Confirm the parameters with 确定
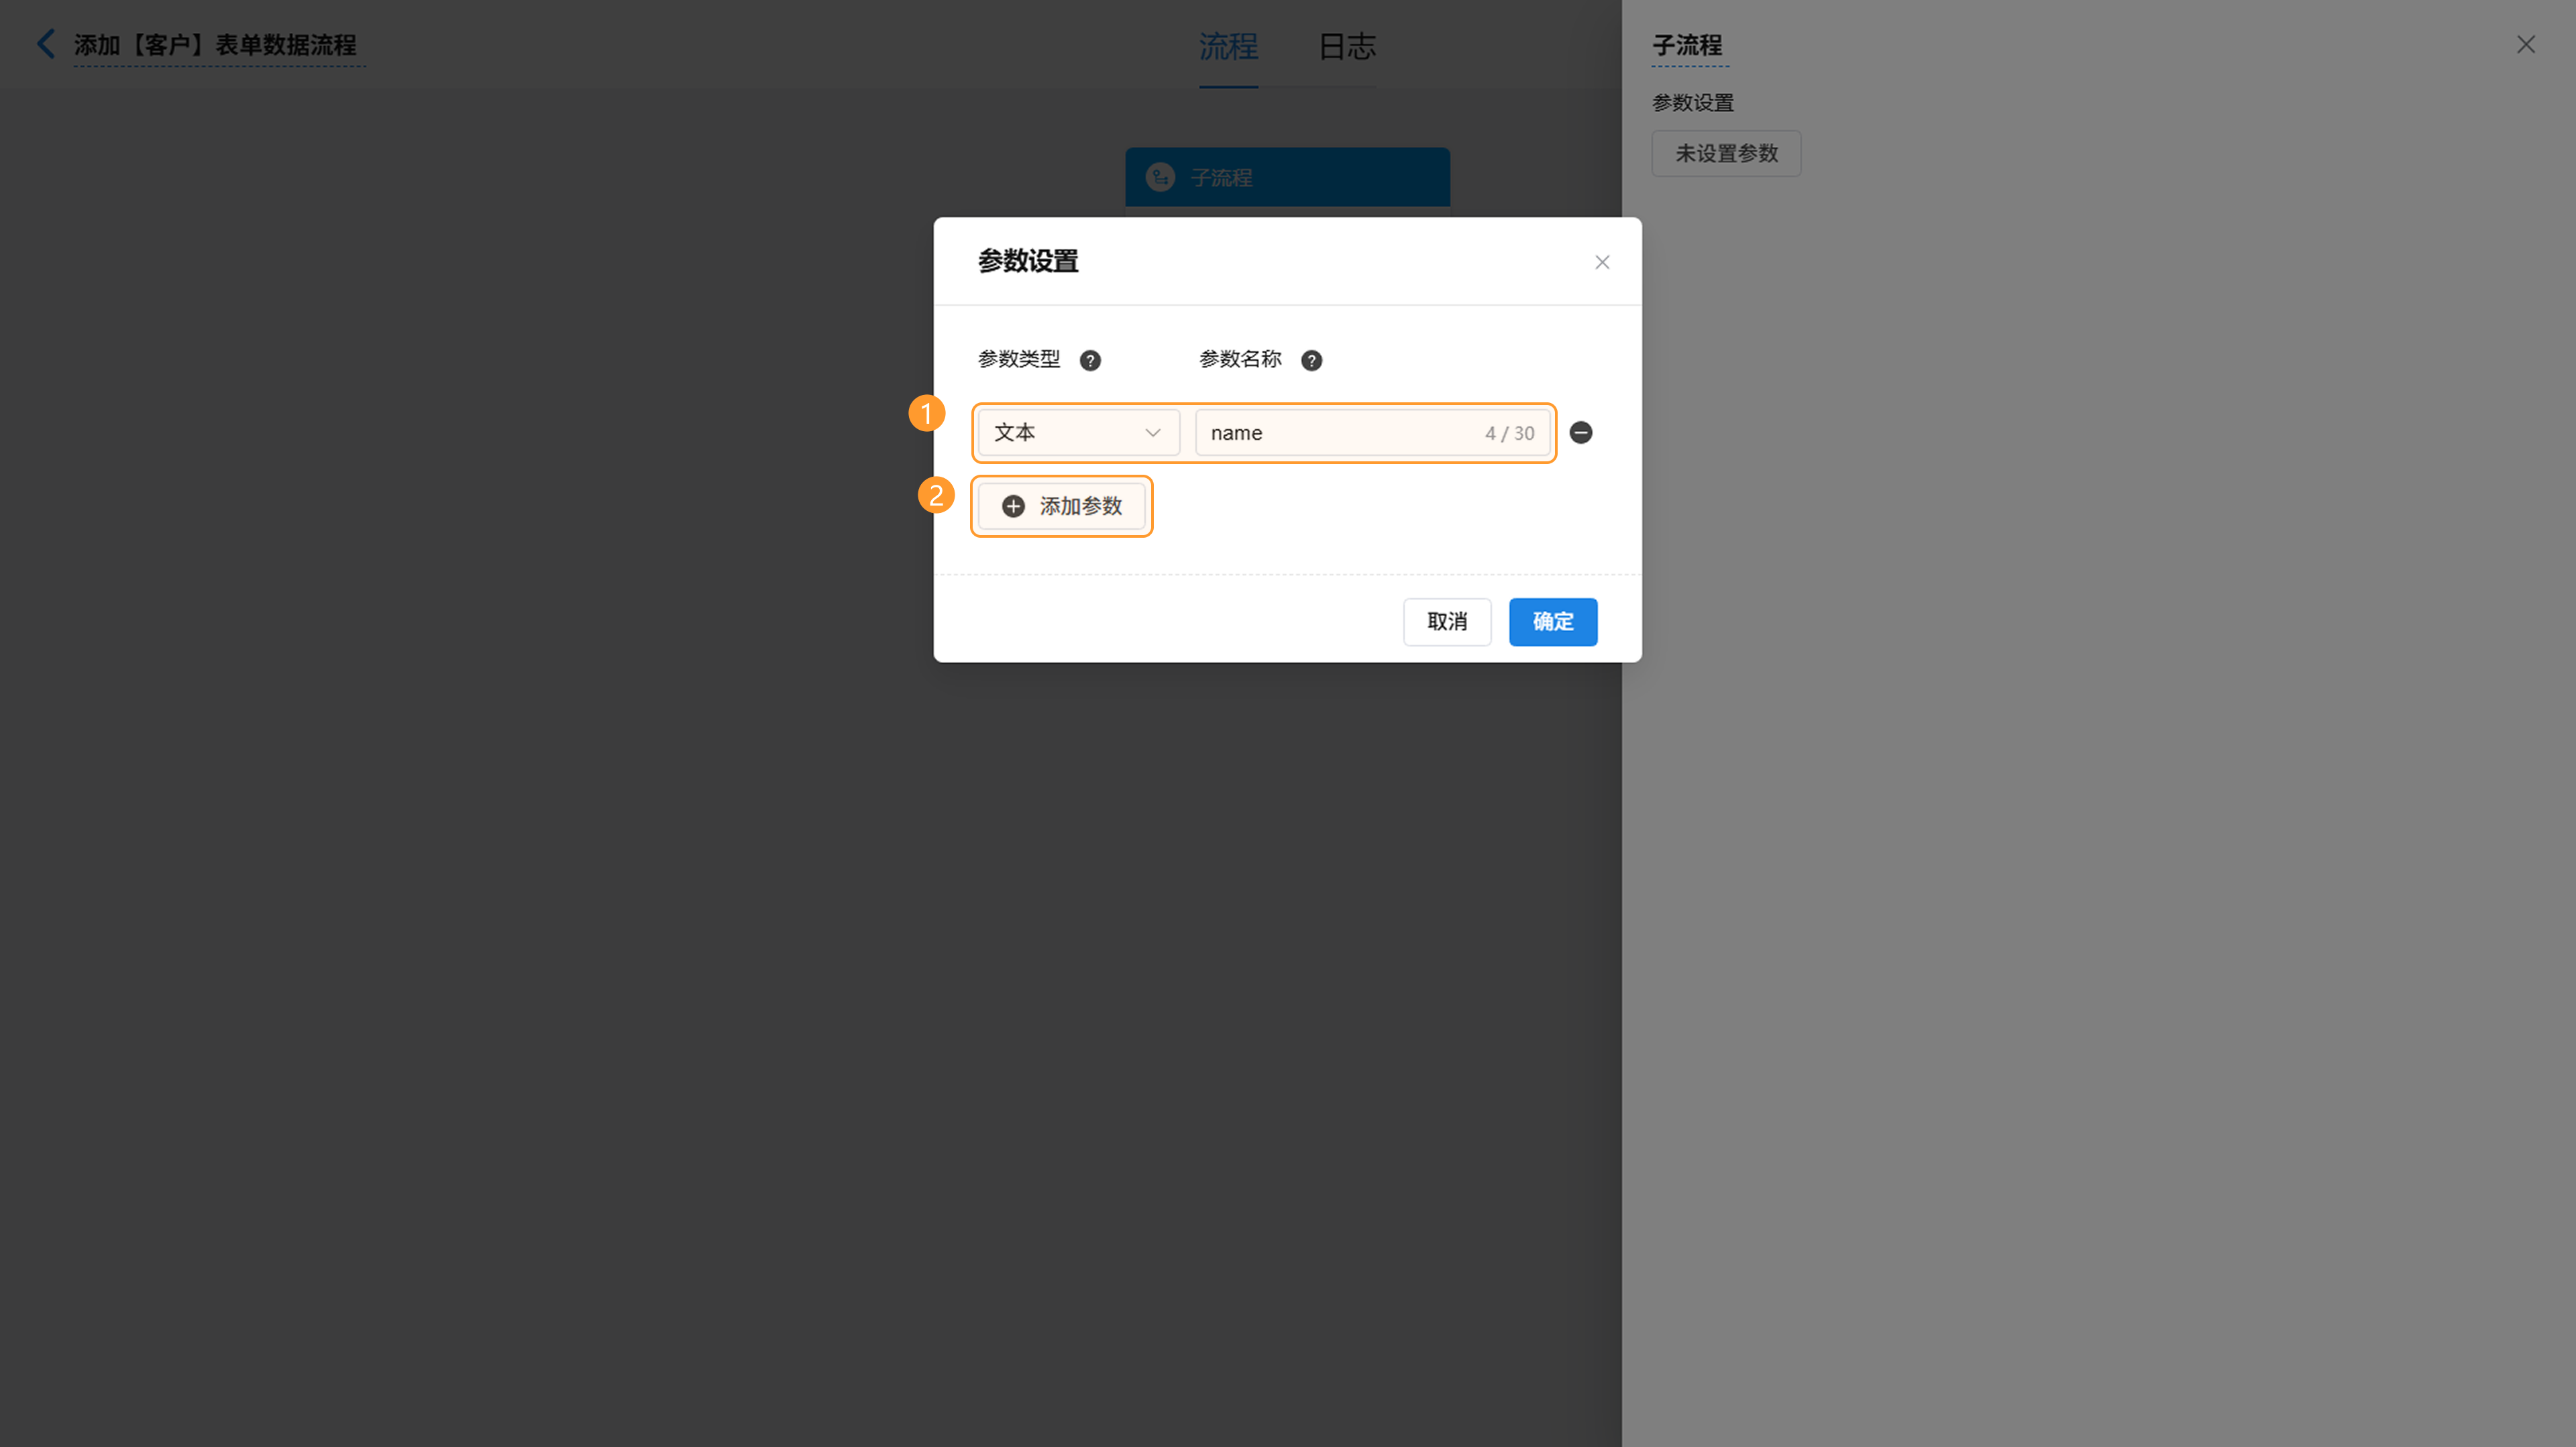2576x1447 pixels. coord(1553,622)
